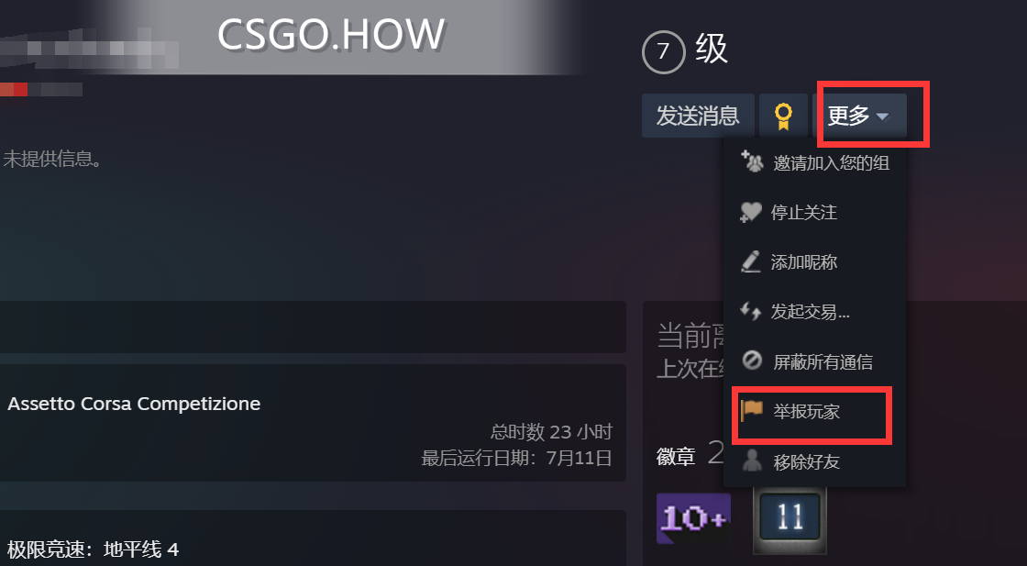Click the orange report flag icon
This screenshot has height=566, width=1027.
(752, 411)
